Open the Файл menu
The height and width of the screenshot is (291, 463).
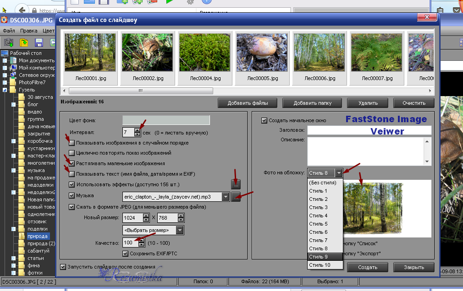[9, 31]
